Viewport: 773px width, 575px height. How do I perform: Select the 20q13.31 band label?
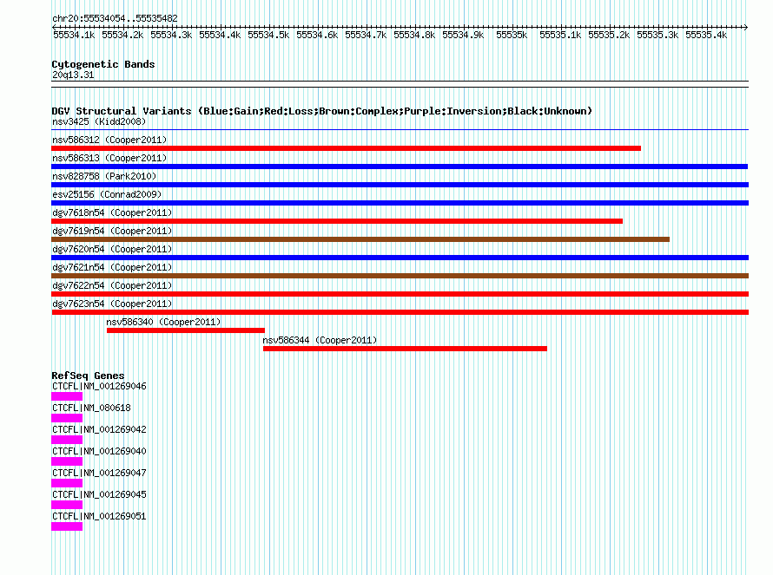[73, 75]
